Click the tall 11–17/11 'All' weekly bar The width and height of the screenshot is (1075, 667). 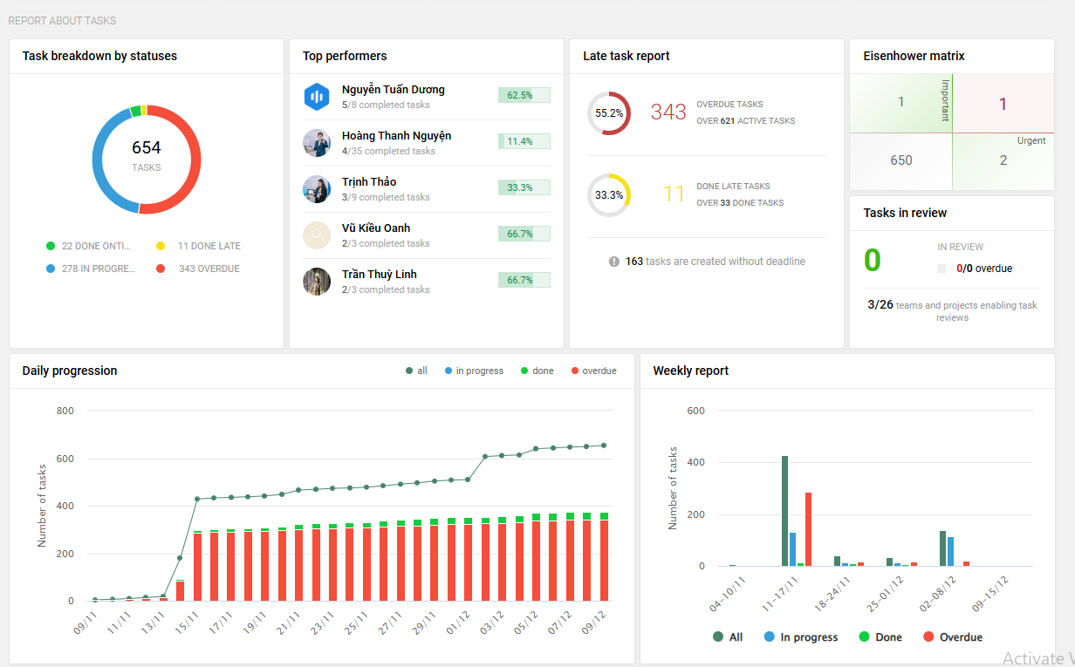coord(784,511)
